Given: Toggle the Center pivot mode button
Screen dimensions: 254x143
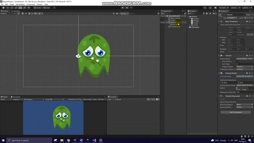Looking at the screenshot, I should click(x=37, y=8).
